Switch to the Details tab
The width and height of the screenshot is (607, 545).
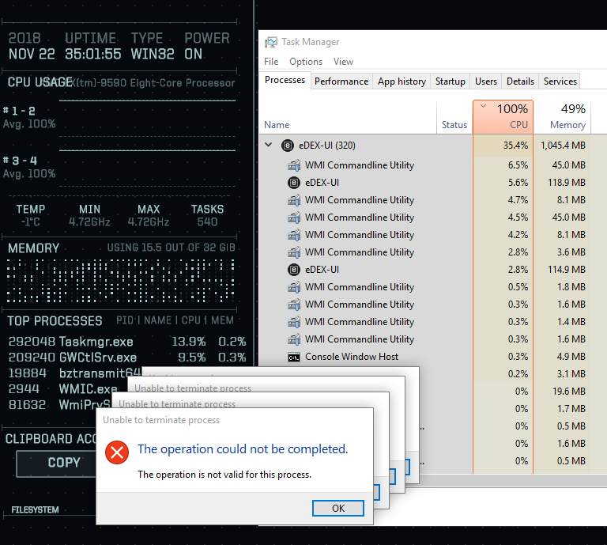click(520, 81)
